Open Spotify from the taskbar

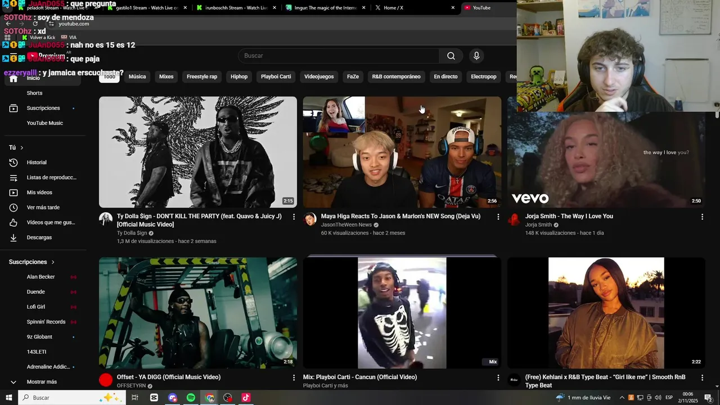pos(191,398)
